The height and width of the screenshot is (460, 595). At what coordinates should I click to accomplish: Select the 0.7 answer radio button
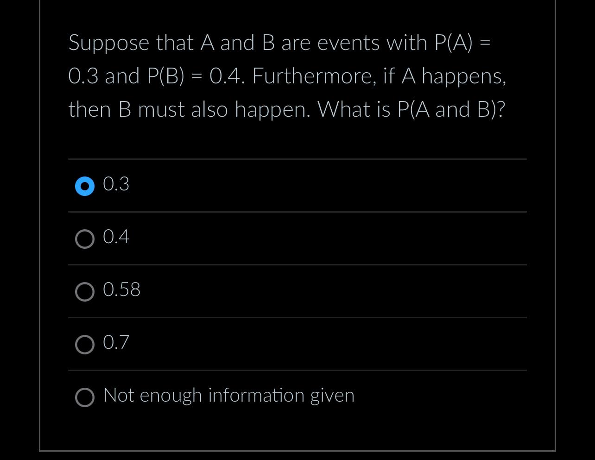point(85,345)
